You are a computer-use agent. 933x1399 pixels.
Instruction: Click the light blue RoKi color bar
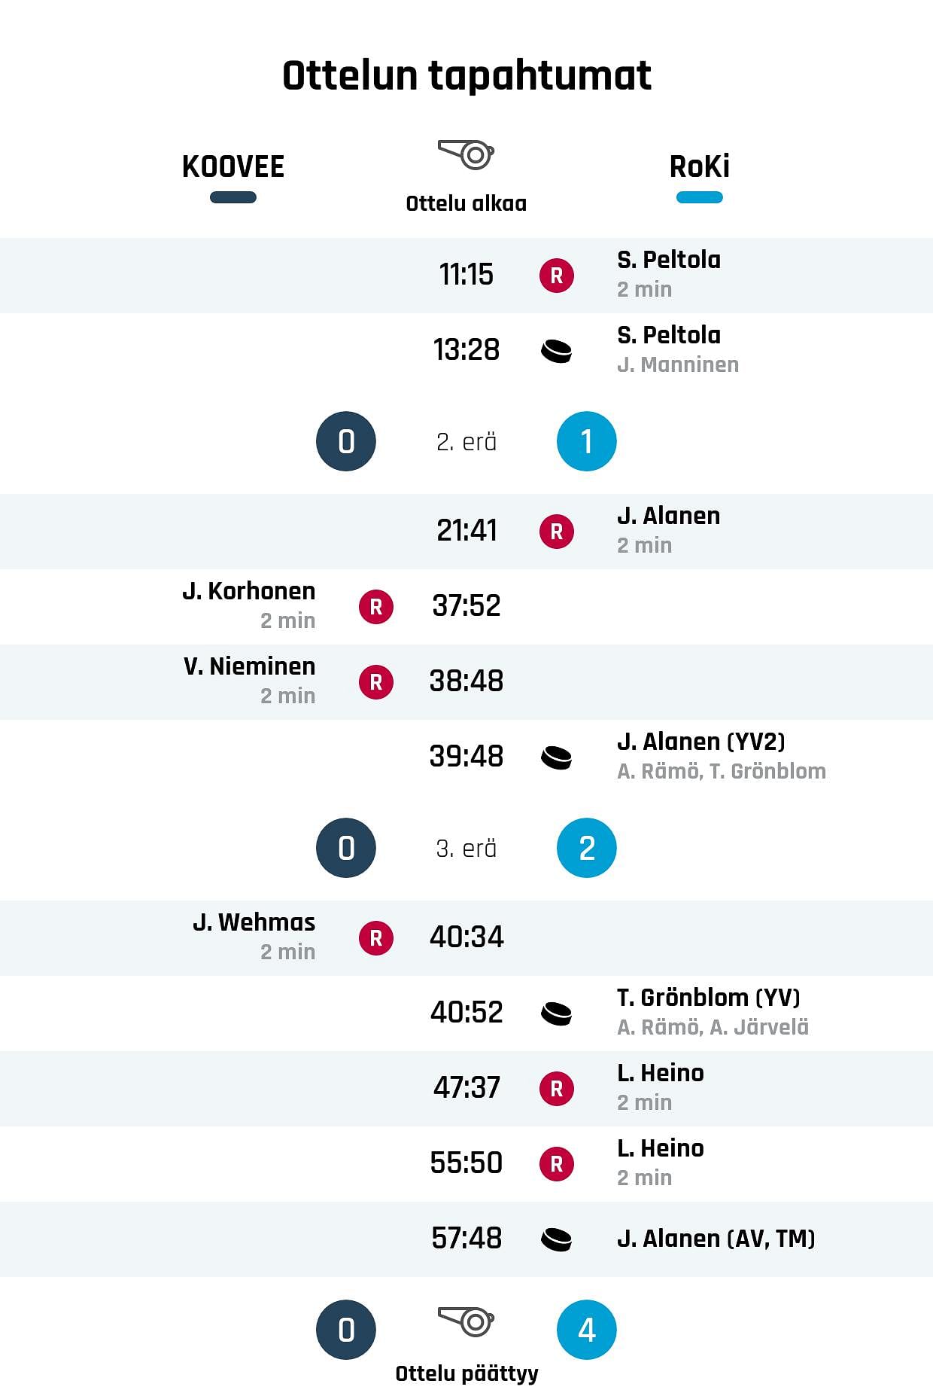(x=700, y=197)
